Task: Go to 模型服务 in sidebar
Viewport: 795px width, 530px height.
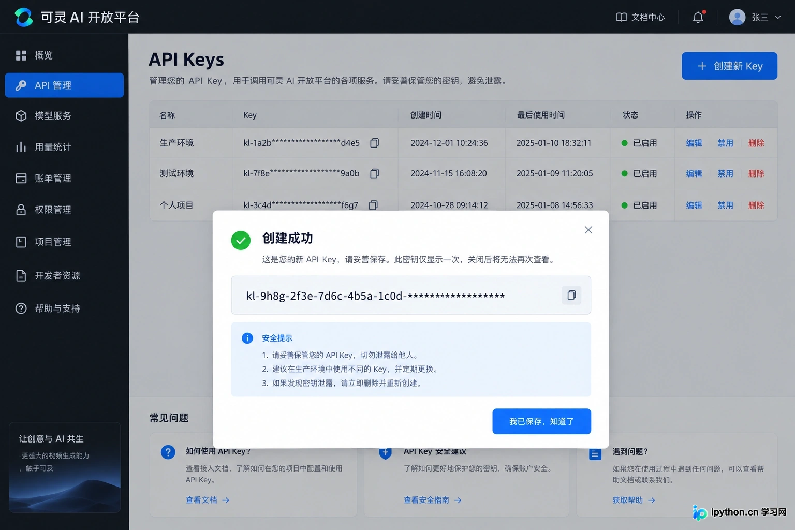Action: point(64,116)
